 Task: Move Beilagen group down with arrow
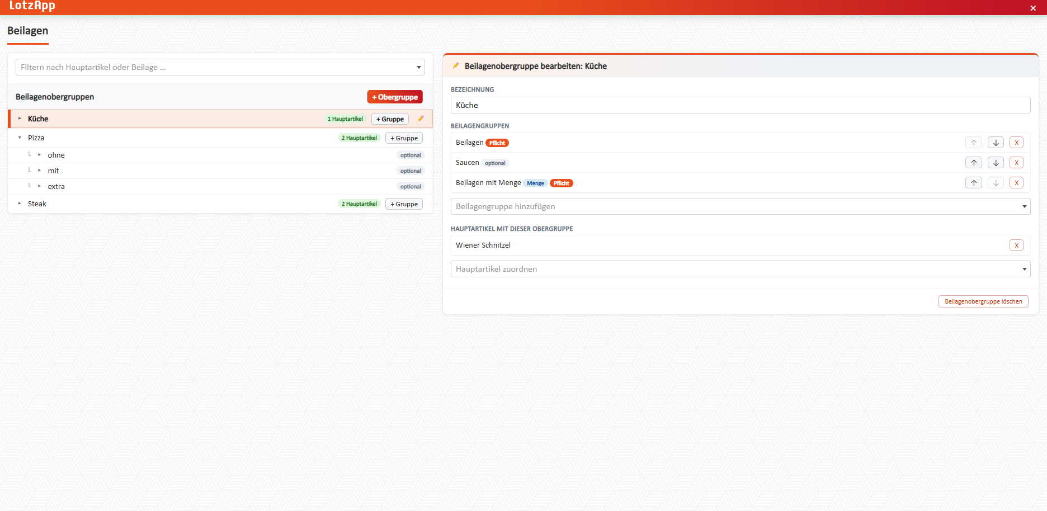(x=996, y=143)
